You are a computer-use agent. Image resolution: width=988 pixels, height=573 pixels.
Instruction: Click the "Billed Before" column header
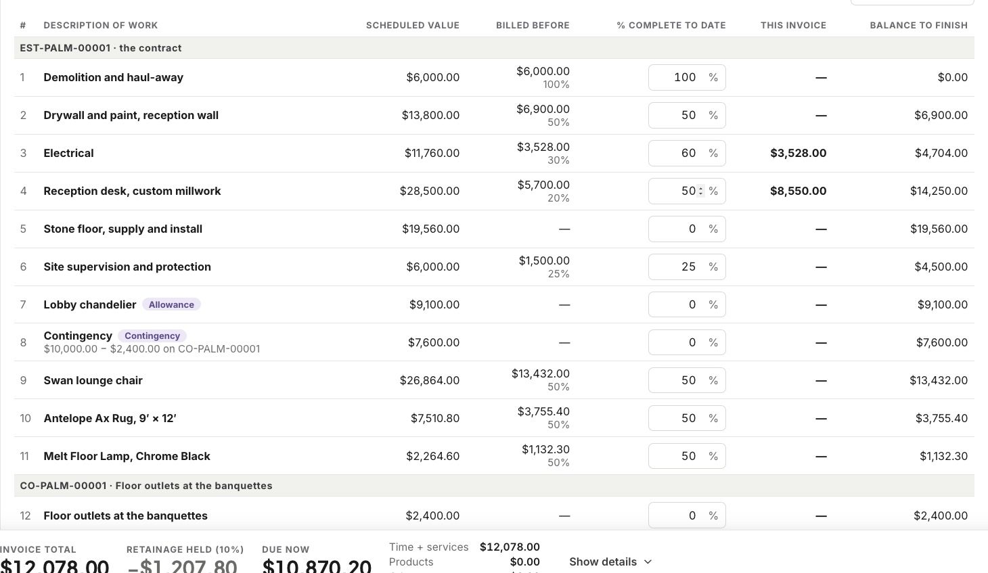click(x=533, y=25)
